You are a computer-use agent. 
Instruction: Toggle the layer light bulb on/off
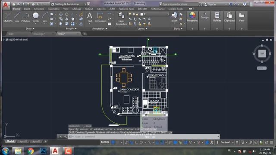tap(130, 14)
